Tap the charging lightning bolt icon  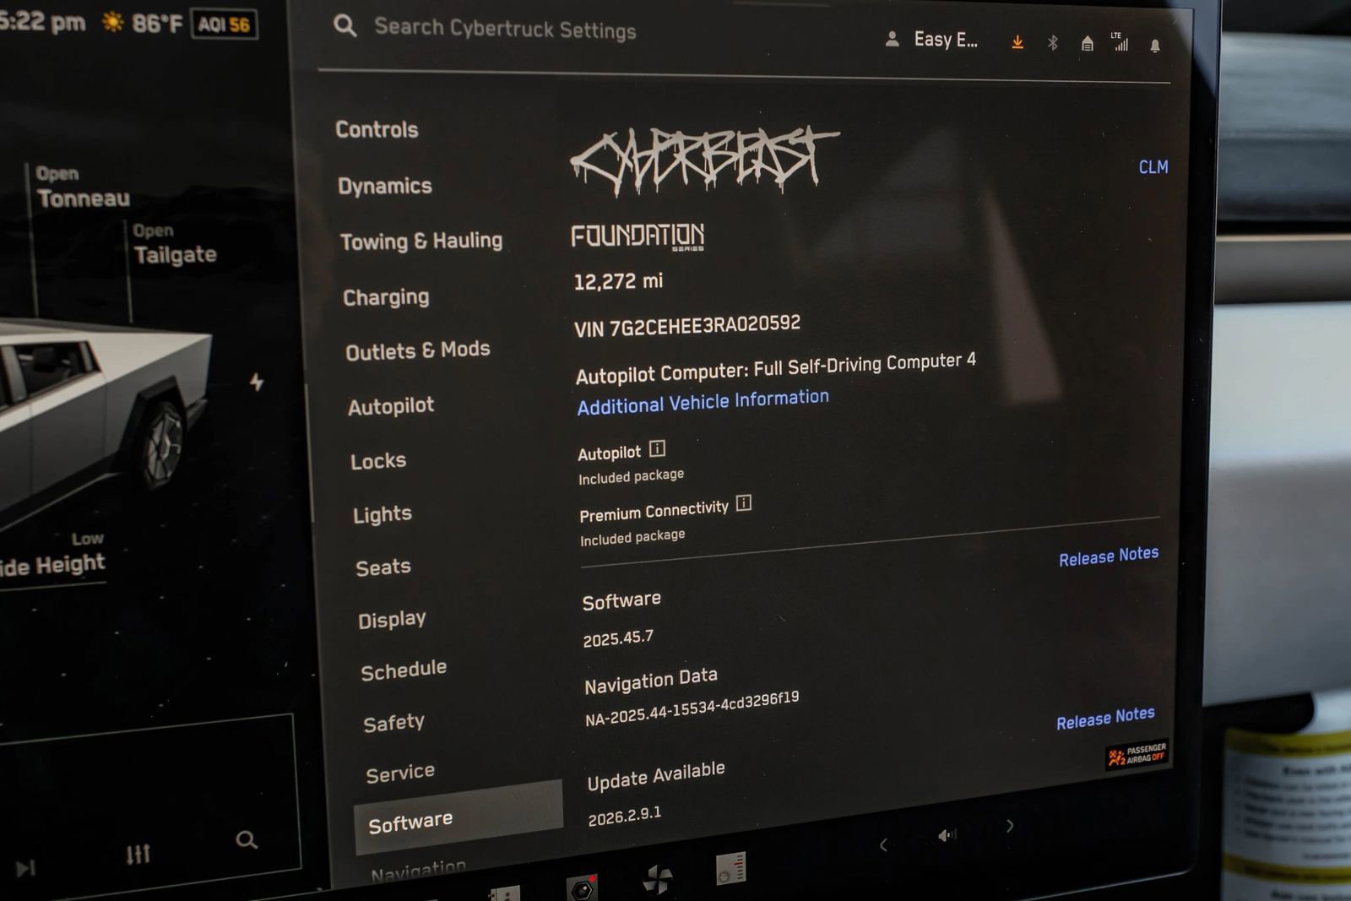(x=257, y=382)
